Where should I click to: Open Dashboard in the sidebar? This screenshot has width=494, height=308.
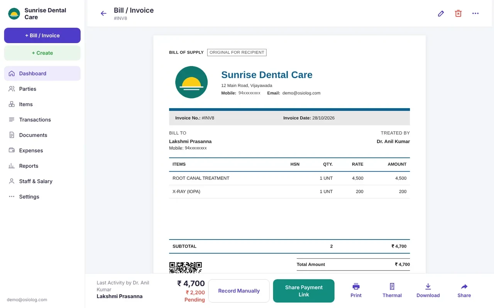pos(42,74)
